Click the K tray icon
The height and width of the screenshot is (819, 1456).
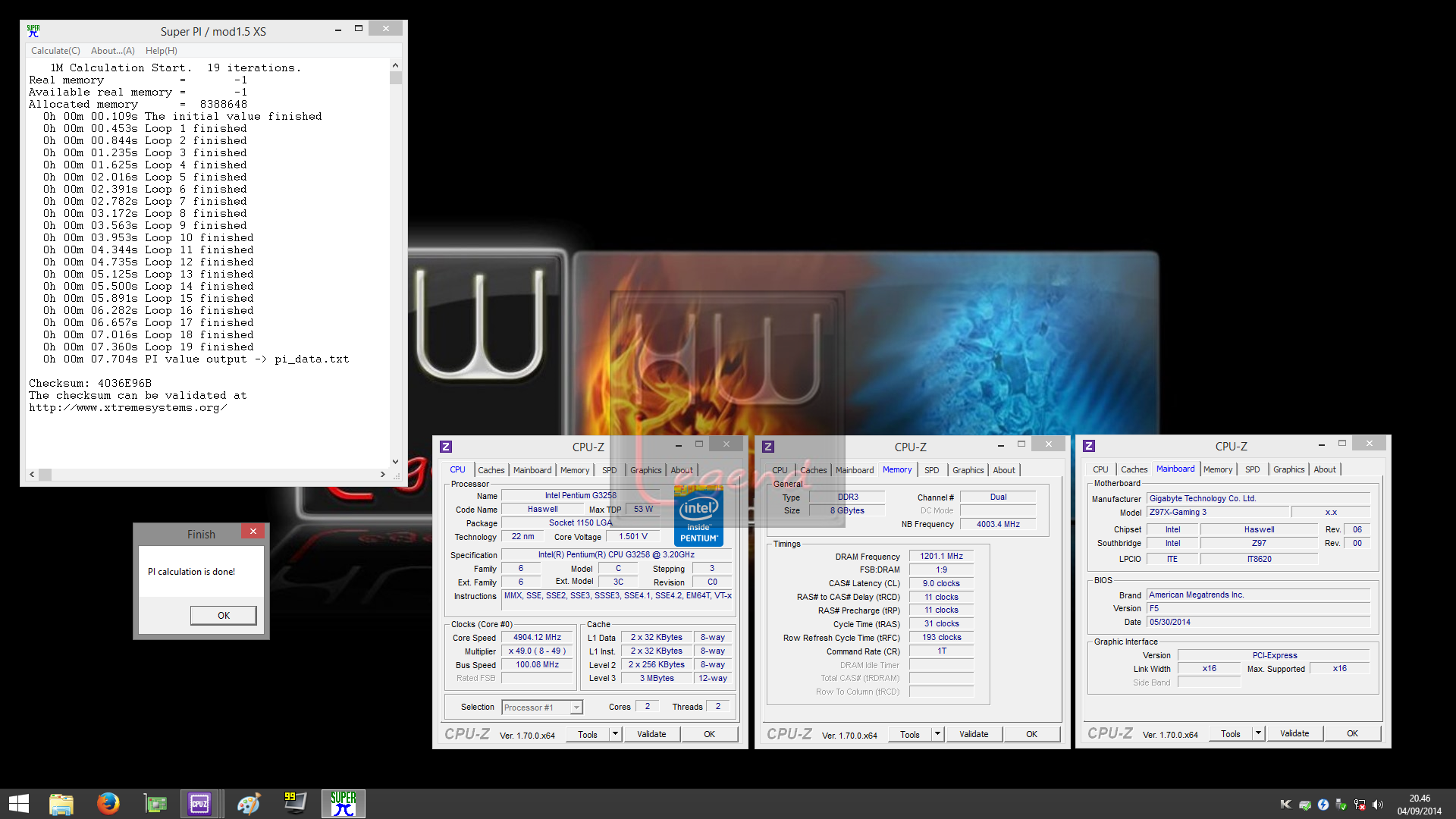tap(1285, 805)
